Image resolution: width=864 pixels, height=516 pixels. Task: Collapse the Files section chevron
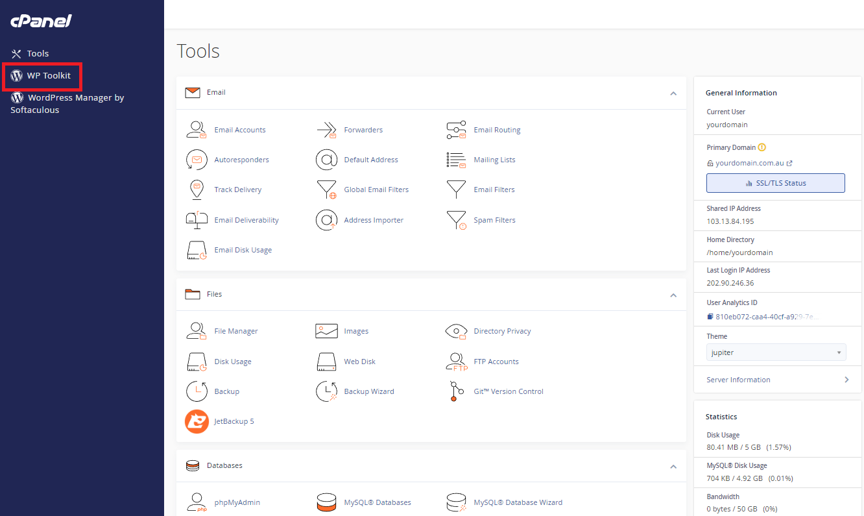(x=673, y=295)
